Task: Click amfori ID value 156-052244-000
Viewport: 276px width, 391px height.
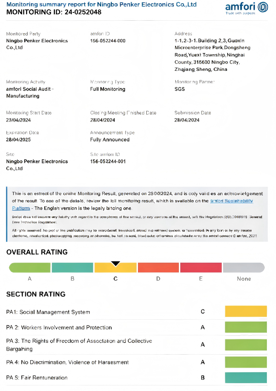Action: pos(108,40)
